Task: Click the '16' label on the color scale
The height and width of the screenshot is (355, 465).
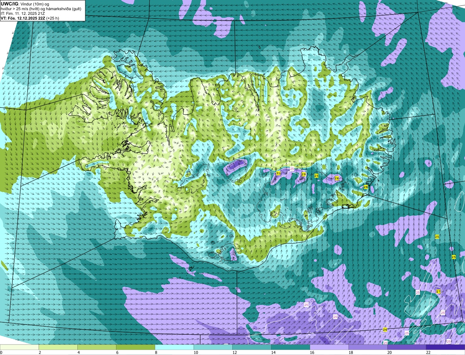Action: point(312,352)
